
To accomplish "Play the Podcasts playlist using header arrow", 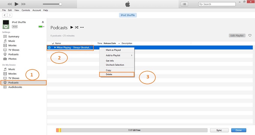I will coord(72,27).
